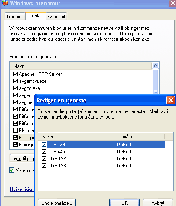Switch to the Generelt tab
Screen dimensions: 176x206
pyautogui.click(x=15, y=17)
